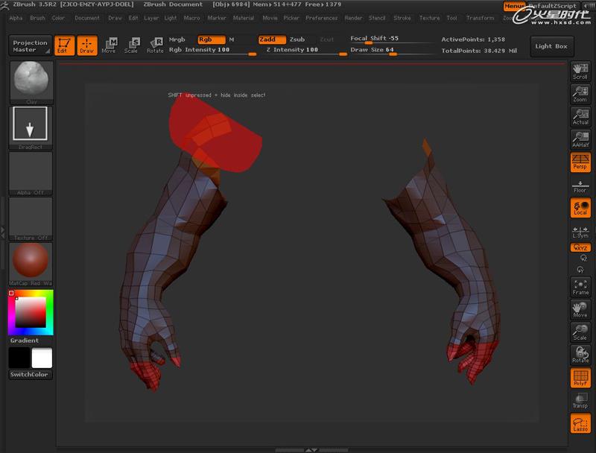Image resolution: width=596 pixels, height=453 pixels.
Task: Open the Stroke menu
Action: point(402,18)
